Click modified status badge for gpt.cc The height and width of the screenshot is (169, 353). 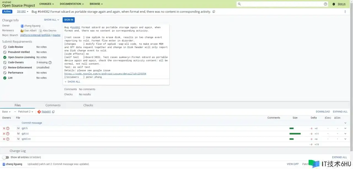(18, 134)
